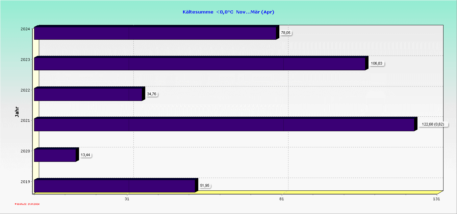The image size is (457, 214).
Task: Click the 51,95 data label
Action: point(205,186)
